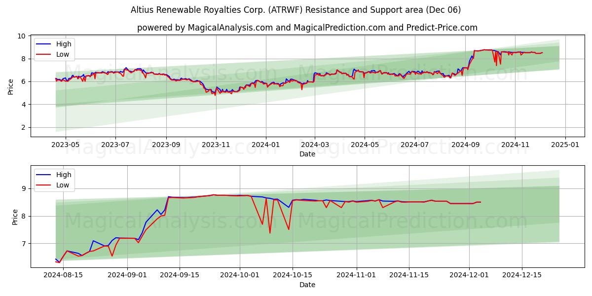Click the '2023-09' tick label
Screen dimensions: 592x296
[166, 145]
